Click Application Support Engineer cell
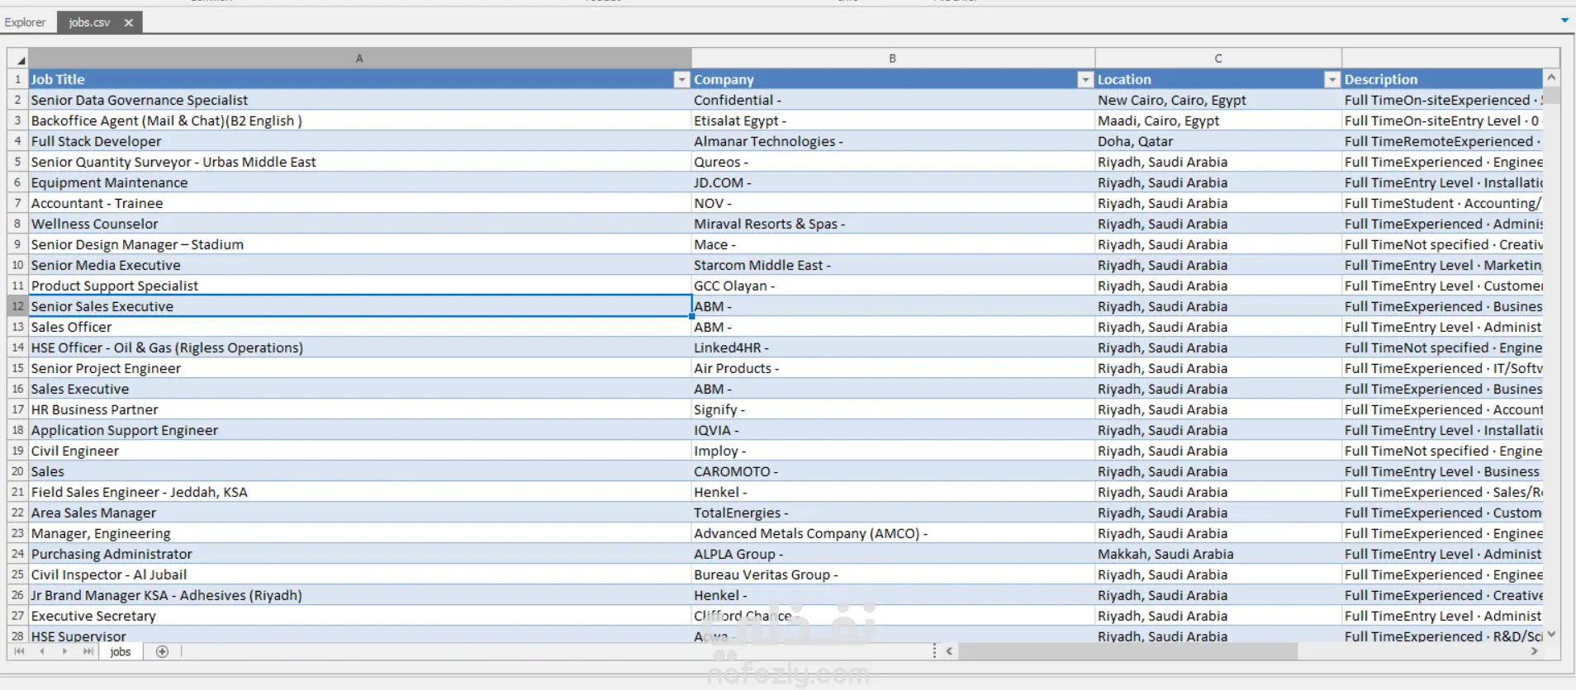1576x690 pixels. tap(359, 430)
